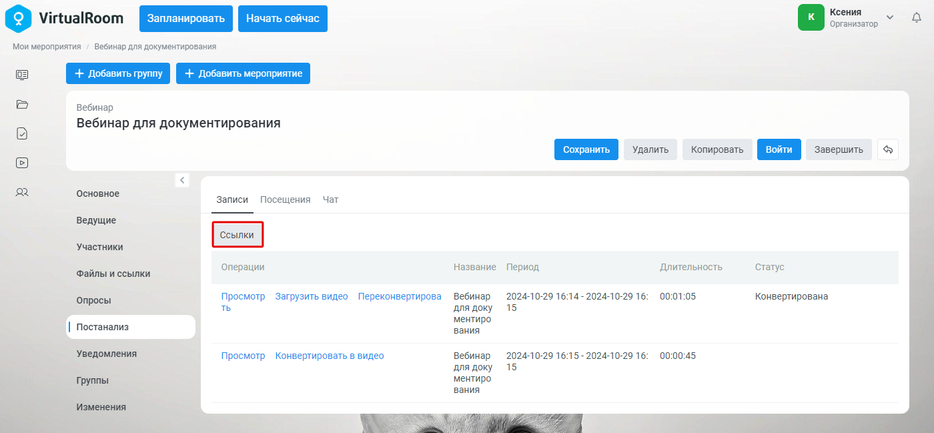Open the events list sidebar icon
Screen dimensions: 934x433
[x=22, y=75]
